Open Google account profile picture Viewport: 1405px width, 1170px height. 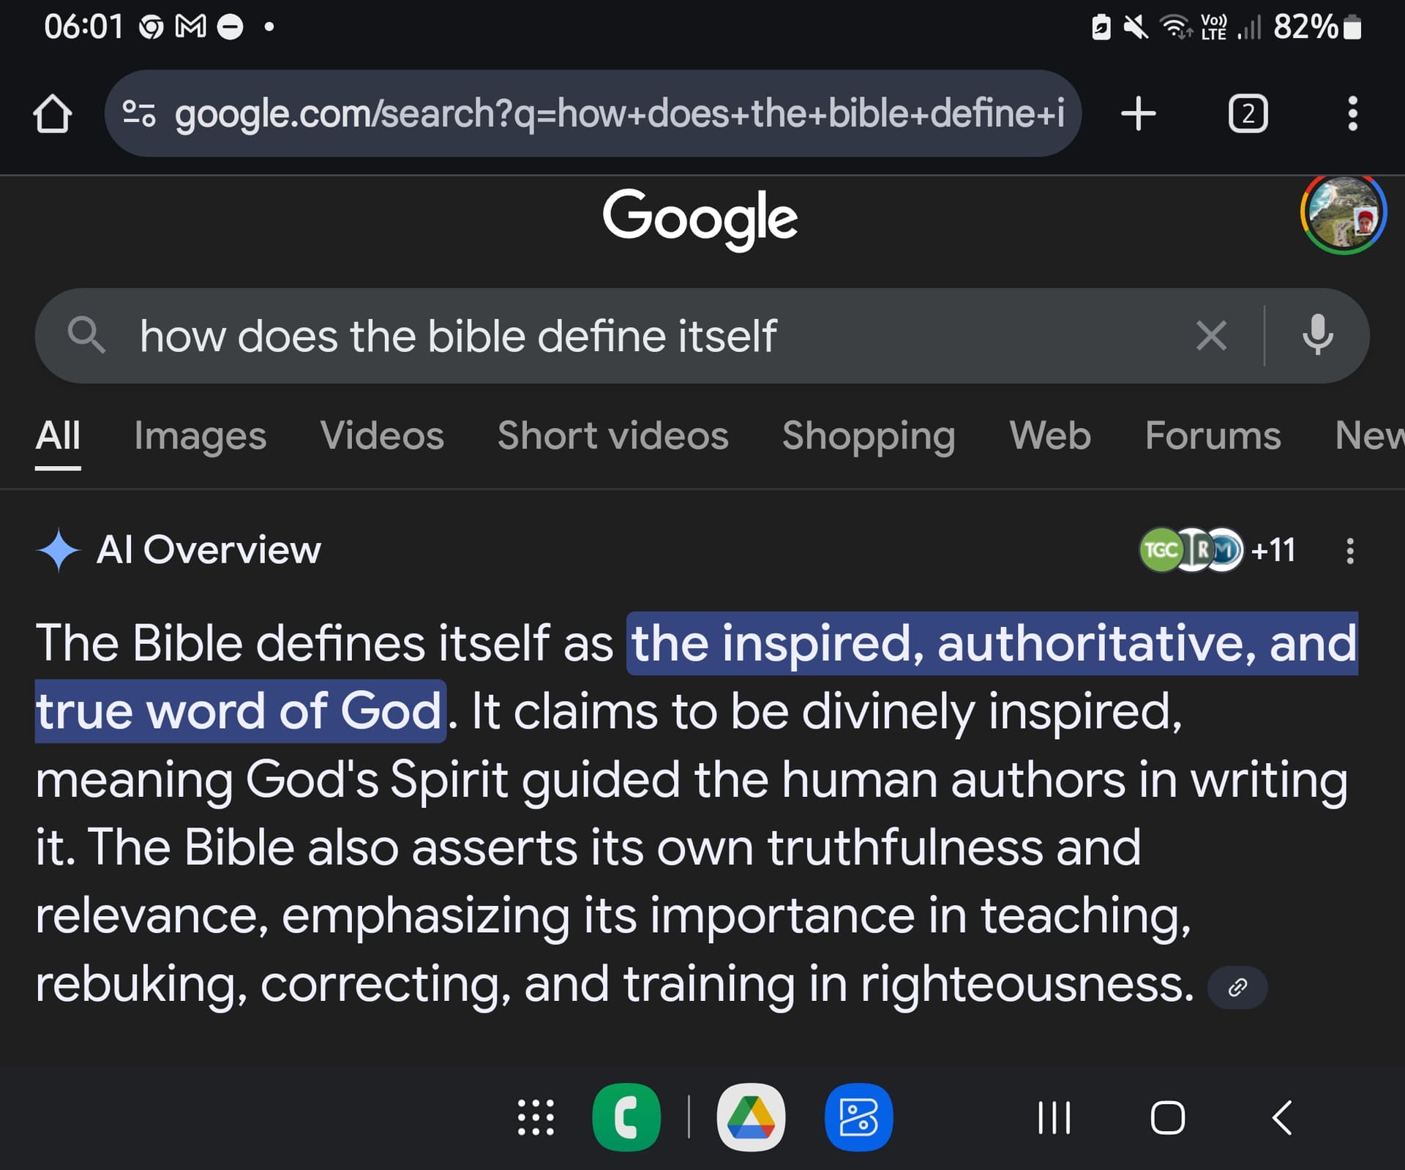1343,214
